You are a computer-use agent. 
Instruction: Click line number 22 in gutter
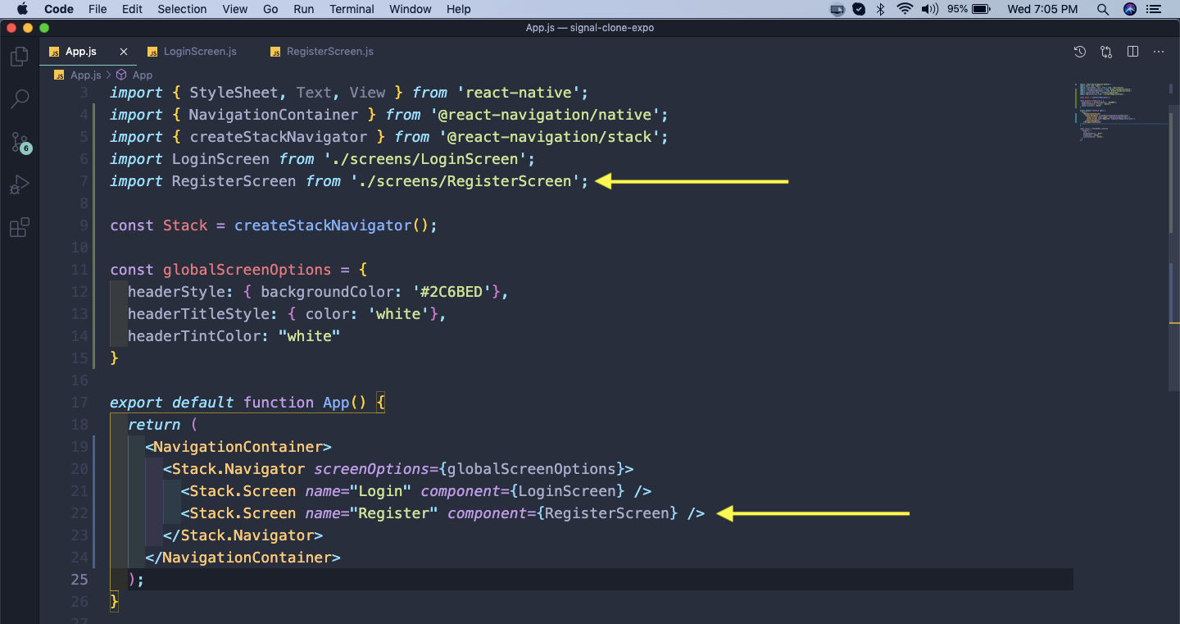(x=79, y=513)
